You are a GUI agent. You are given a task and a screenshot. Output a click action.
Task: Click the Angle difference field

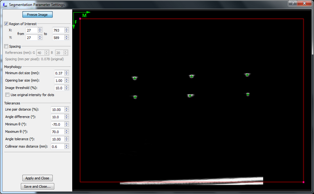point(58,117)
